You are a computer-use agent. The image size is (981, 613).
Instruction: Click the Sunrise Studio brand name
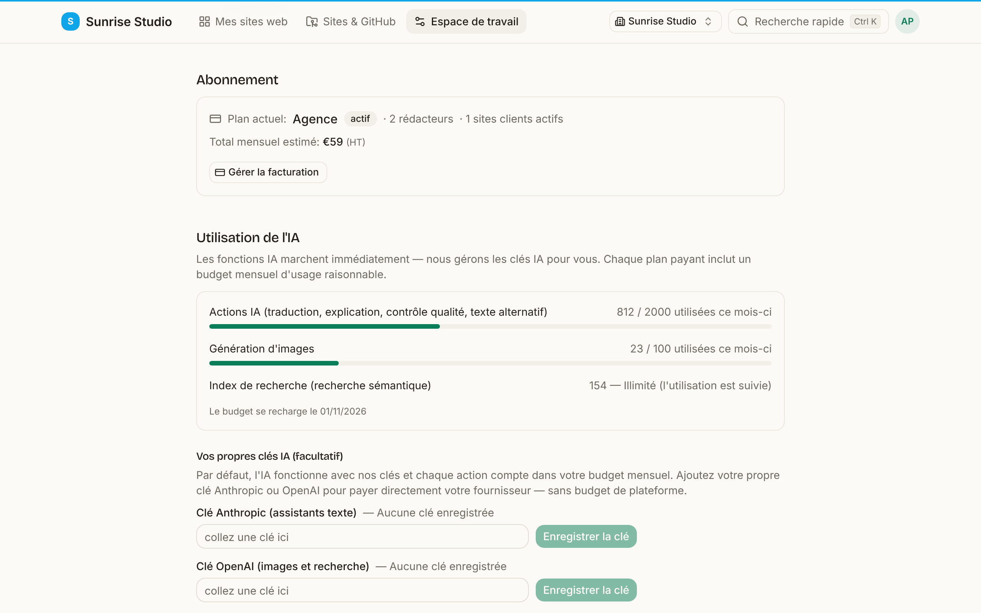[129, 21]
